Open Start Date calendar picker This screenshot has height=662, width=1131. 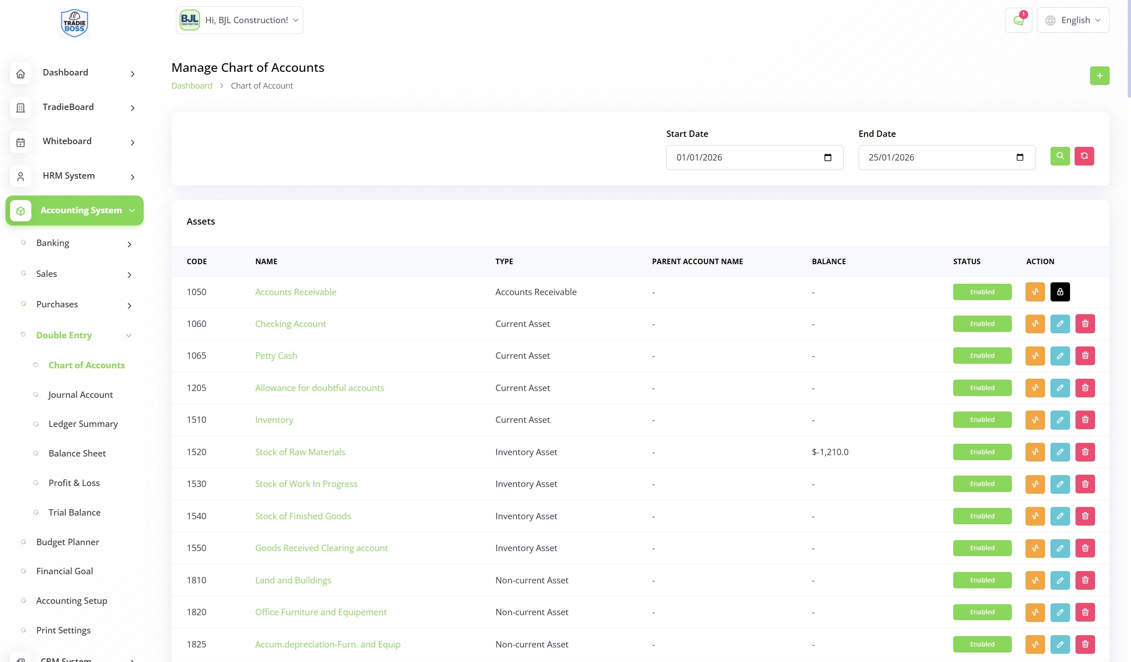point(827,157)
